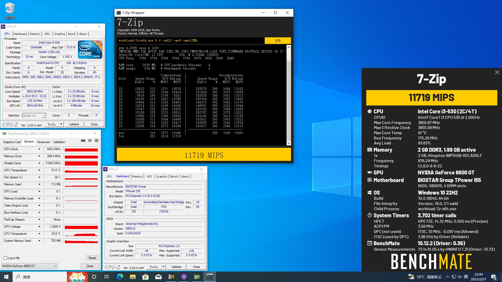The width and height of the screenshot is (502, 282).
Task: Click the Cortana circle icon on taskbar
Action: [94, 277]
